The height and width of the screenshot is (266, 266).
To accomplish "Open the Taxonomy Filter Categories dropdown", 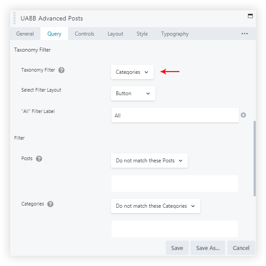I will tap(132, 72).
